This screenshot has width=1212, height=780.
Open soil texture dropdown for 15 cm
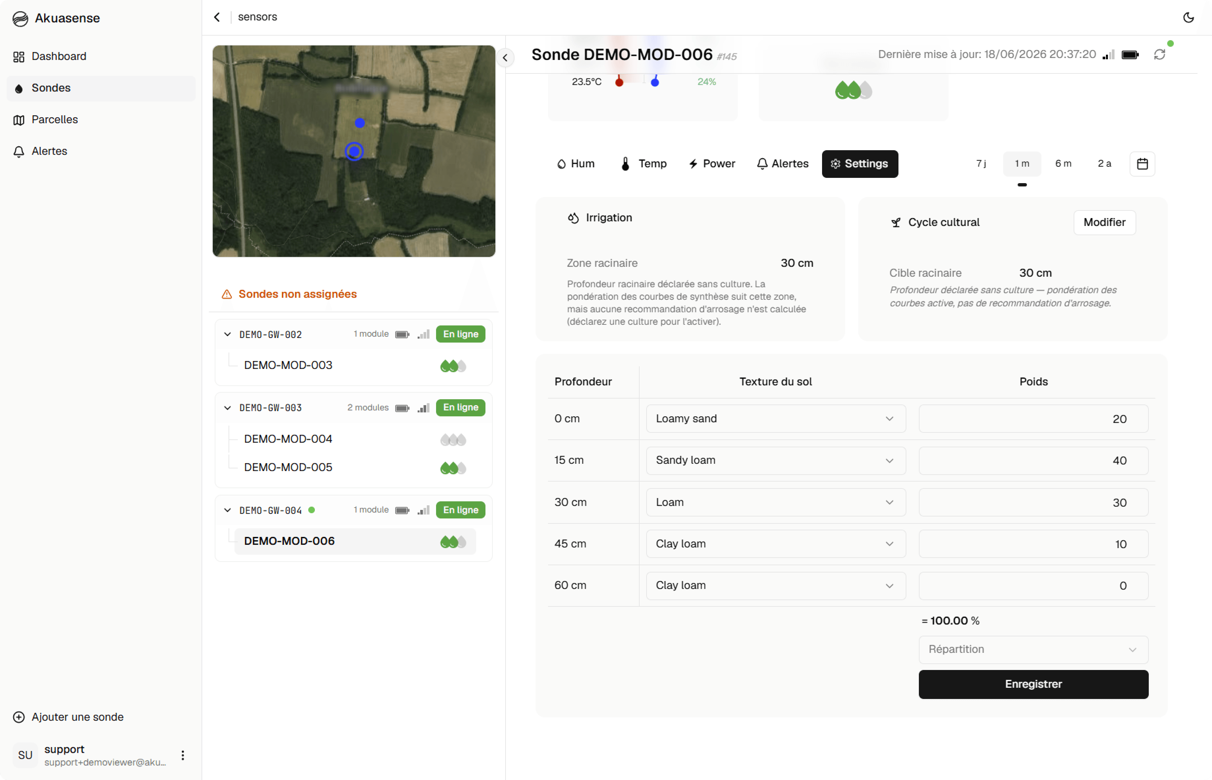coord(776,460)
